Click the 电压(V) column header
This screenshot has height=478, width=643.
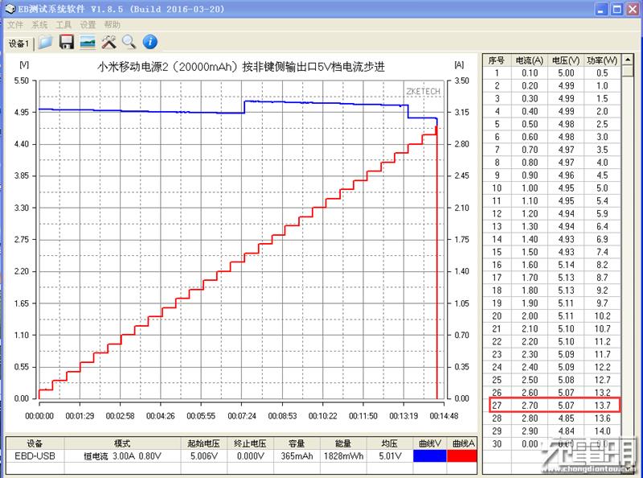(x=566, y=60)
